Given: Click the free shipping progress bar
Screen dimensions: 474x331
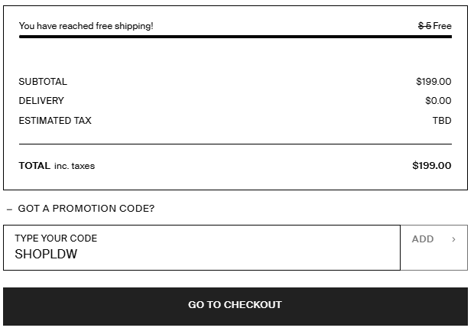Looking at the screenshot, I should [235, 36].
